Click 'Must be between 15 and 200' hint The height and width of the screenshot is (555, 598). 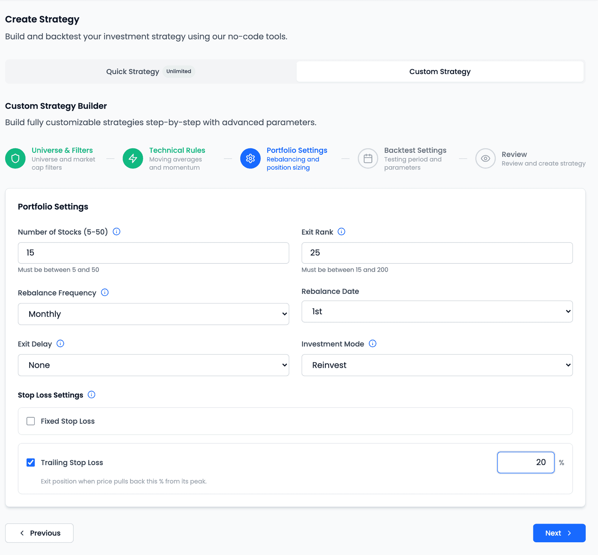(345, 270)
